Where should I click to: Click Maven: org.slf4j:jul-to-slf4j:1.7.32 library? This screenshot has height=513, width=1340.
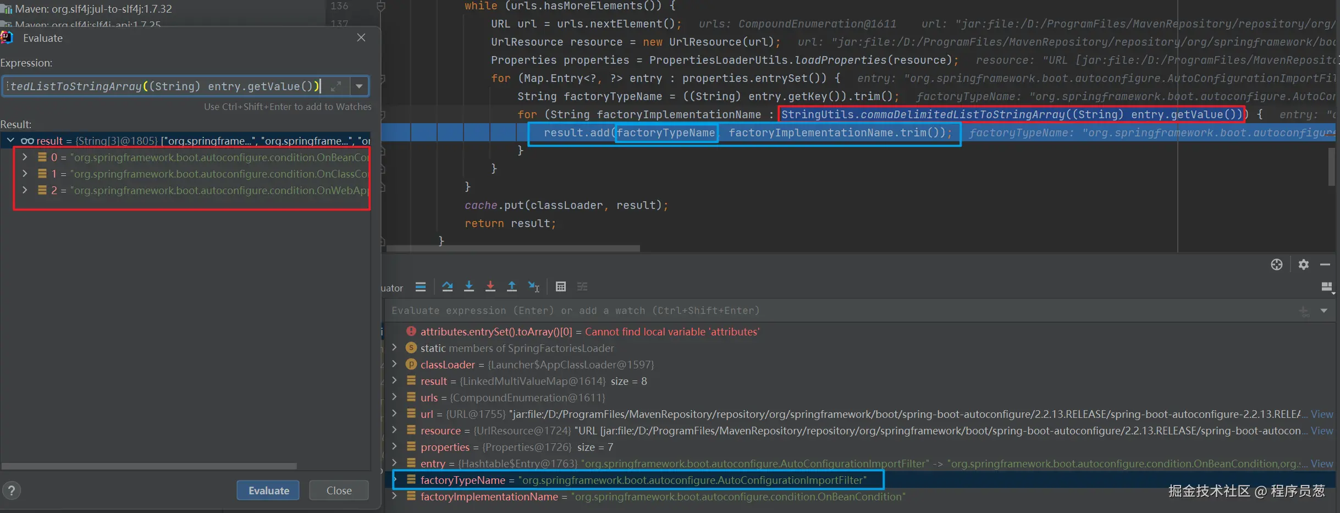point(93,9)
